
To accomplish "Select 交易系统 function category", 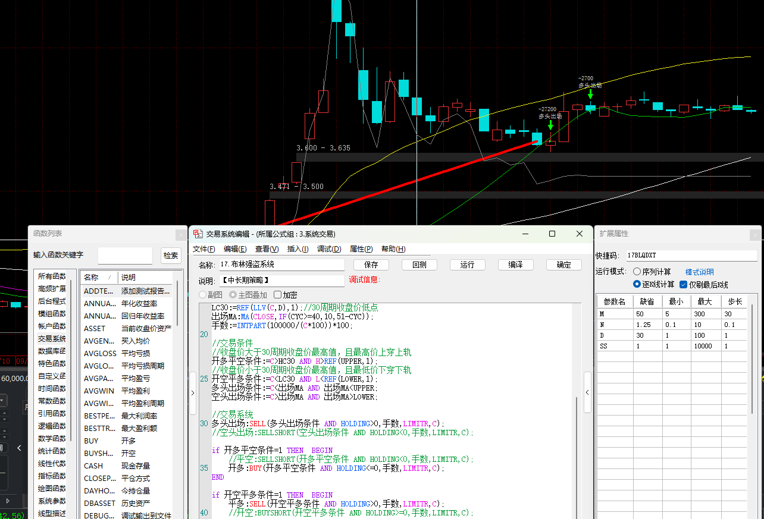I will 52,339.
